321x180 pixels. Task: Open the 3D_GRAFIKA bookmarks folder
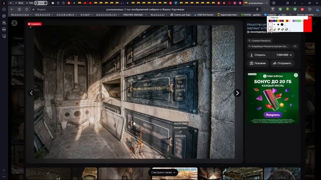[x=21, y=14]
